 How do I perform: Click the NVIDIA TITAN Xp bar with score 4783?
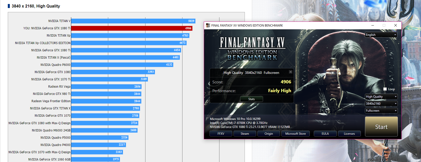click(130, 36)
